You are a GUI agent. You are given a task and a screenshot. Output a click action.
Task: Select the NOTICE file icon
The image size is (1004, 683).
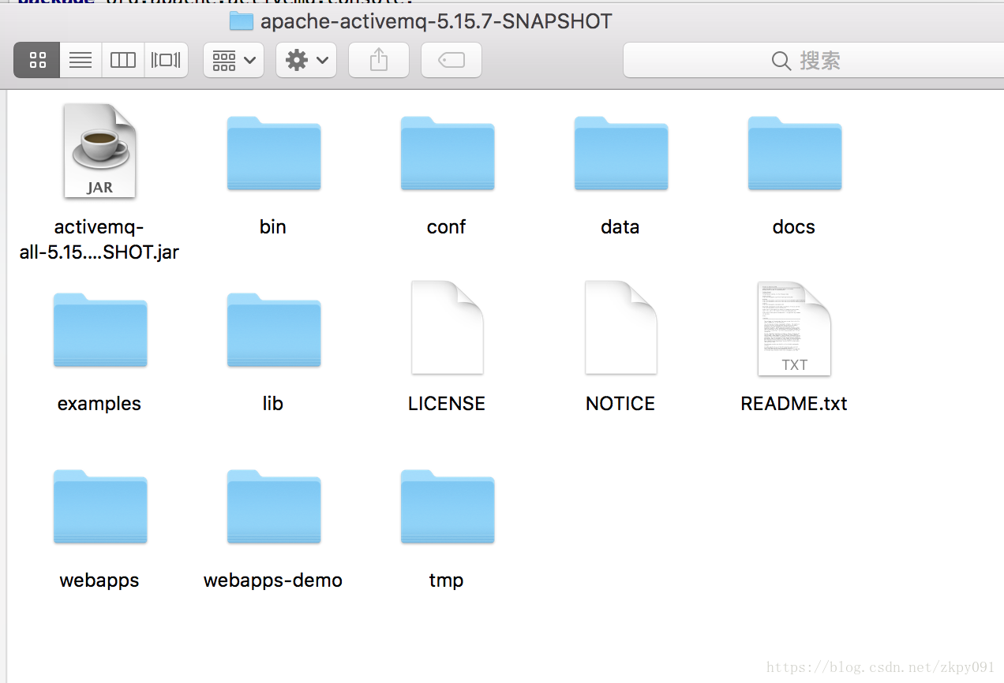coord(620,327)
